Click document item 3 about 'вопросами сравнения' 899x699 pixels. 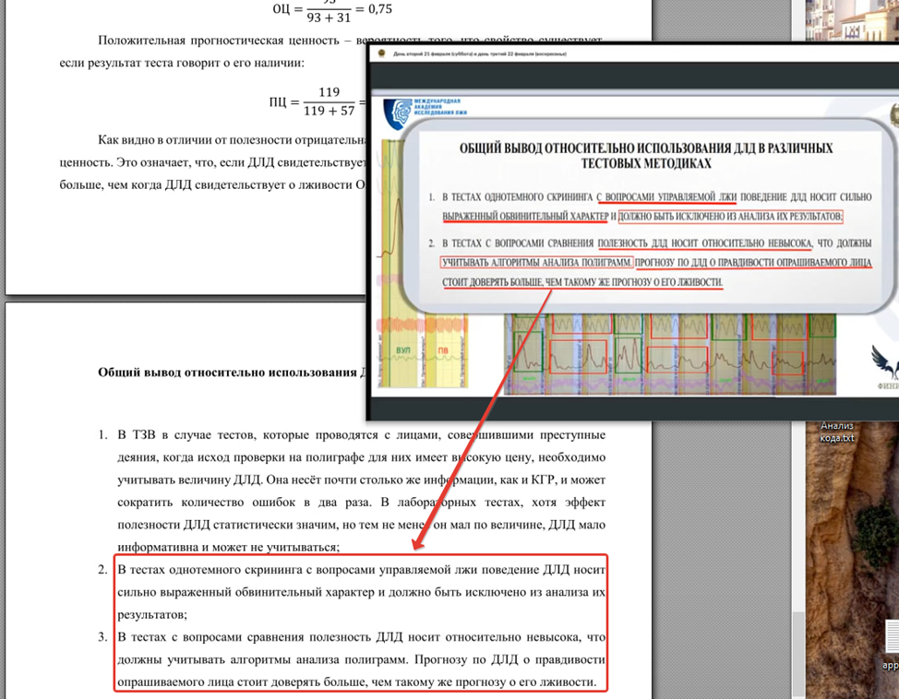tap(360, 660)
